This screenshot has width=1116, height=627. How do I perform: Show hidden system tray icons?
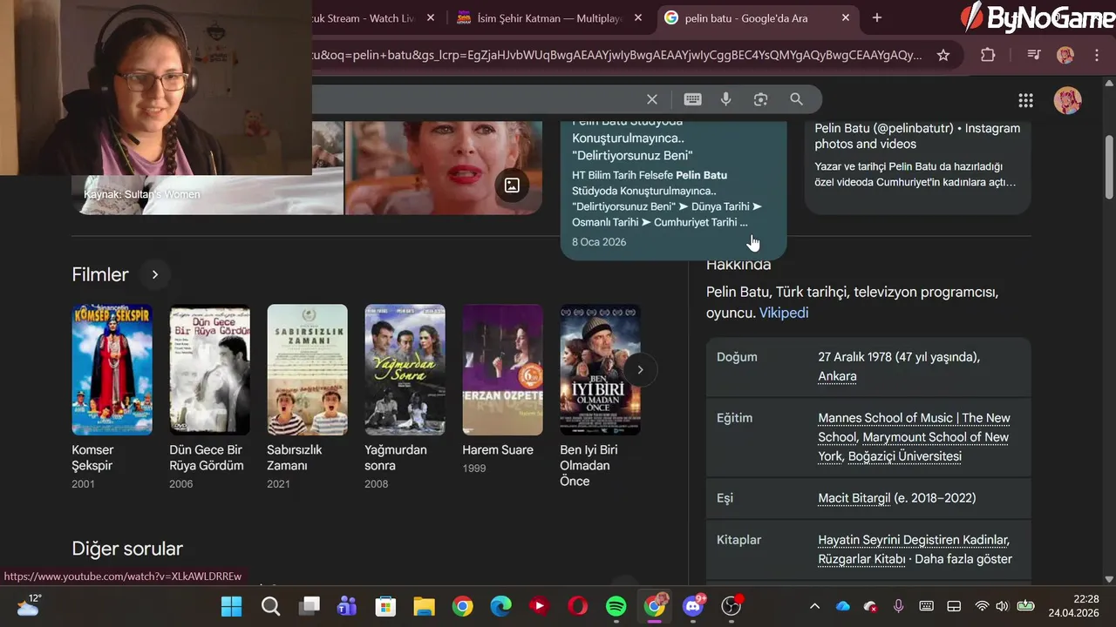pos(814,606)
